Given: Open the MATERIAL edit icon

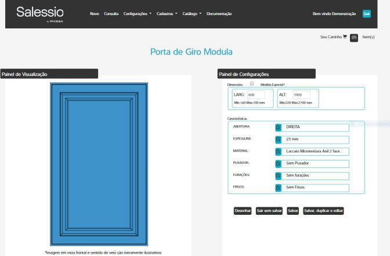Looking at the screenshot, I should (278, 151).
